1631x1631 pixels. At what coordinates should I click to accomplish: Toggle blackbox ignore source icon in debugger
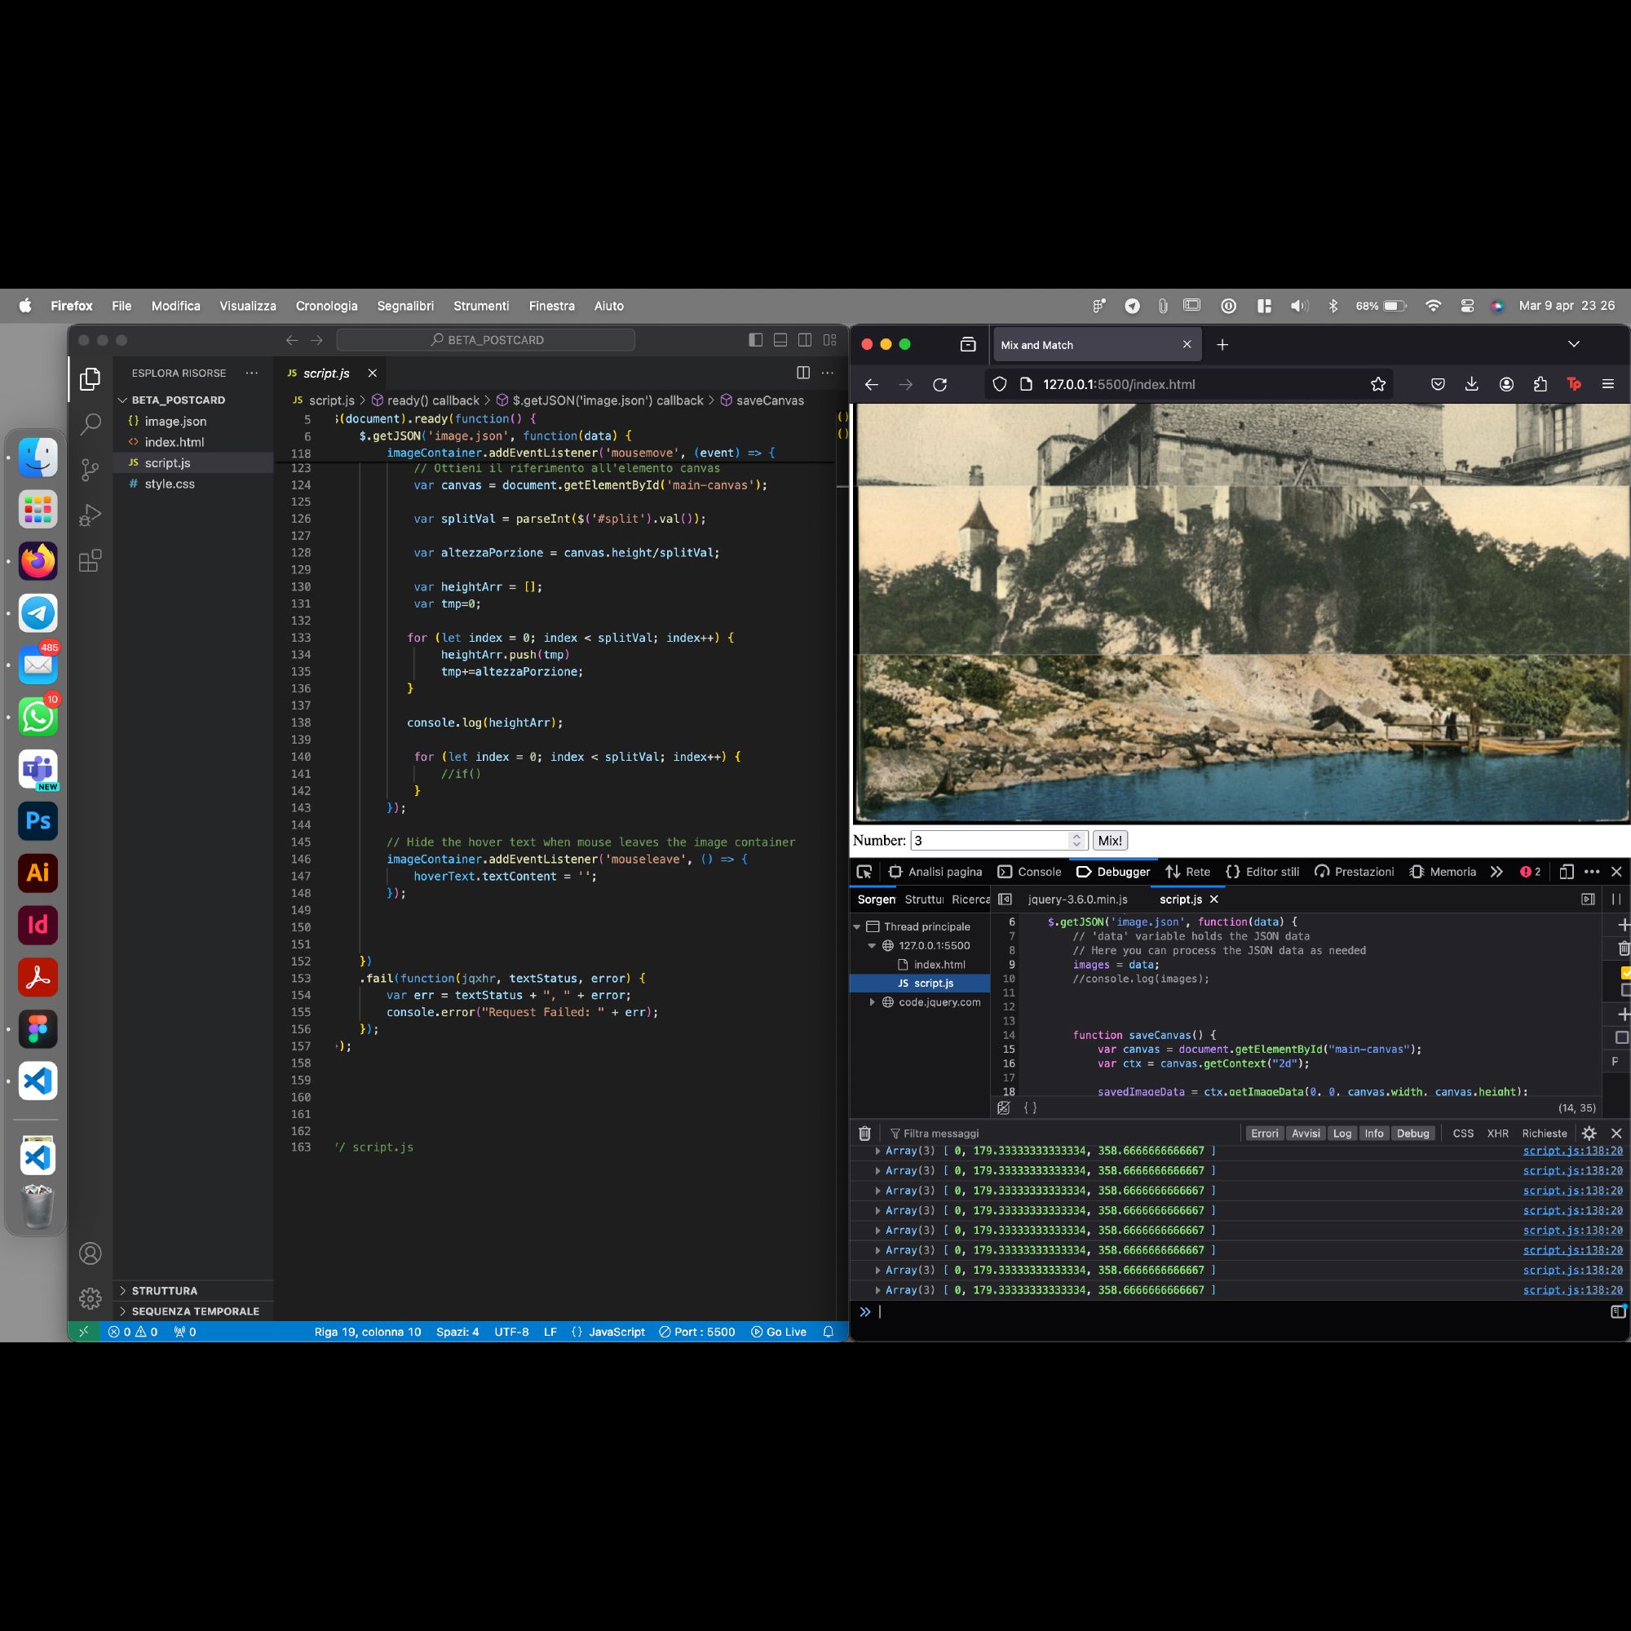click(1004, 1108)
